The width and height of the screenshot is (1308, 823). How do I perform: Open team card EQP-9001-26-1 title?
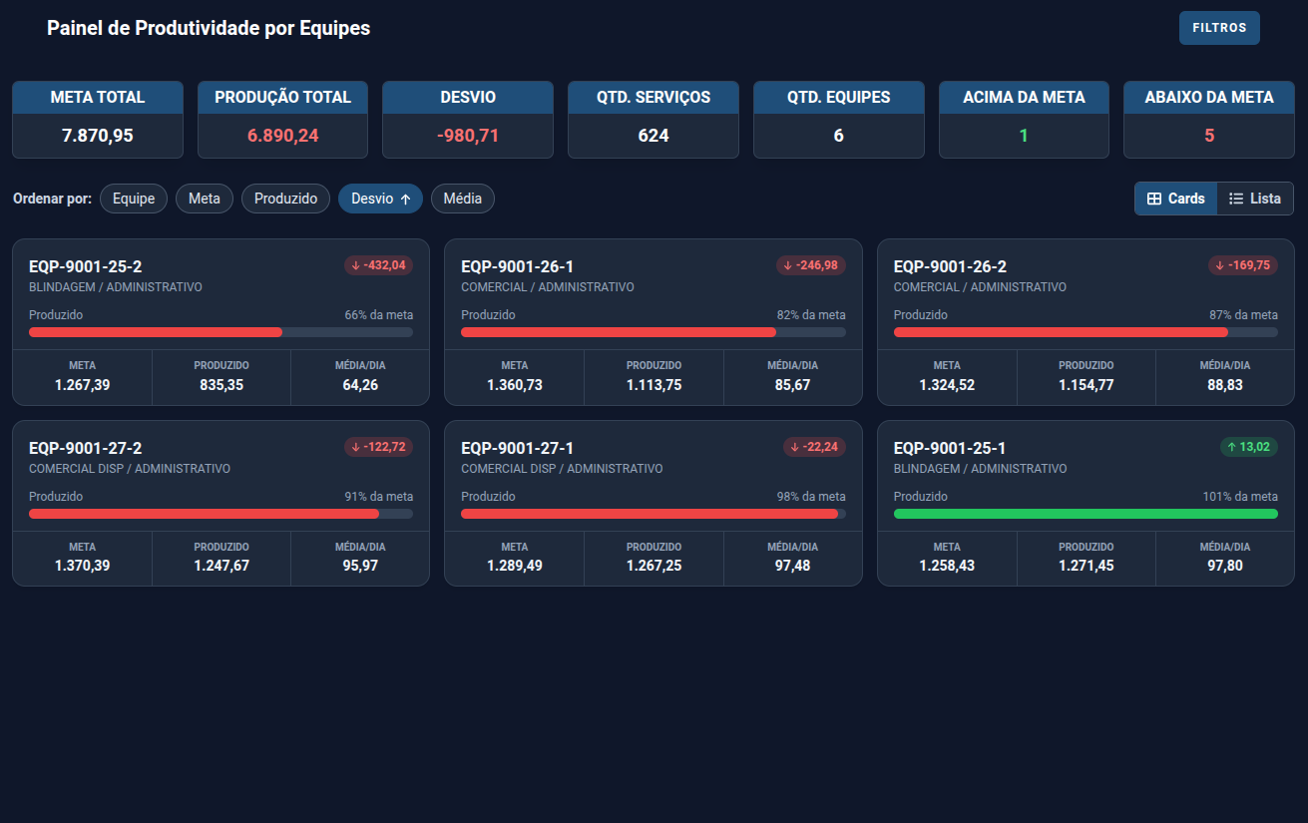click(x=518, y=266)
